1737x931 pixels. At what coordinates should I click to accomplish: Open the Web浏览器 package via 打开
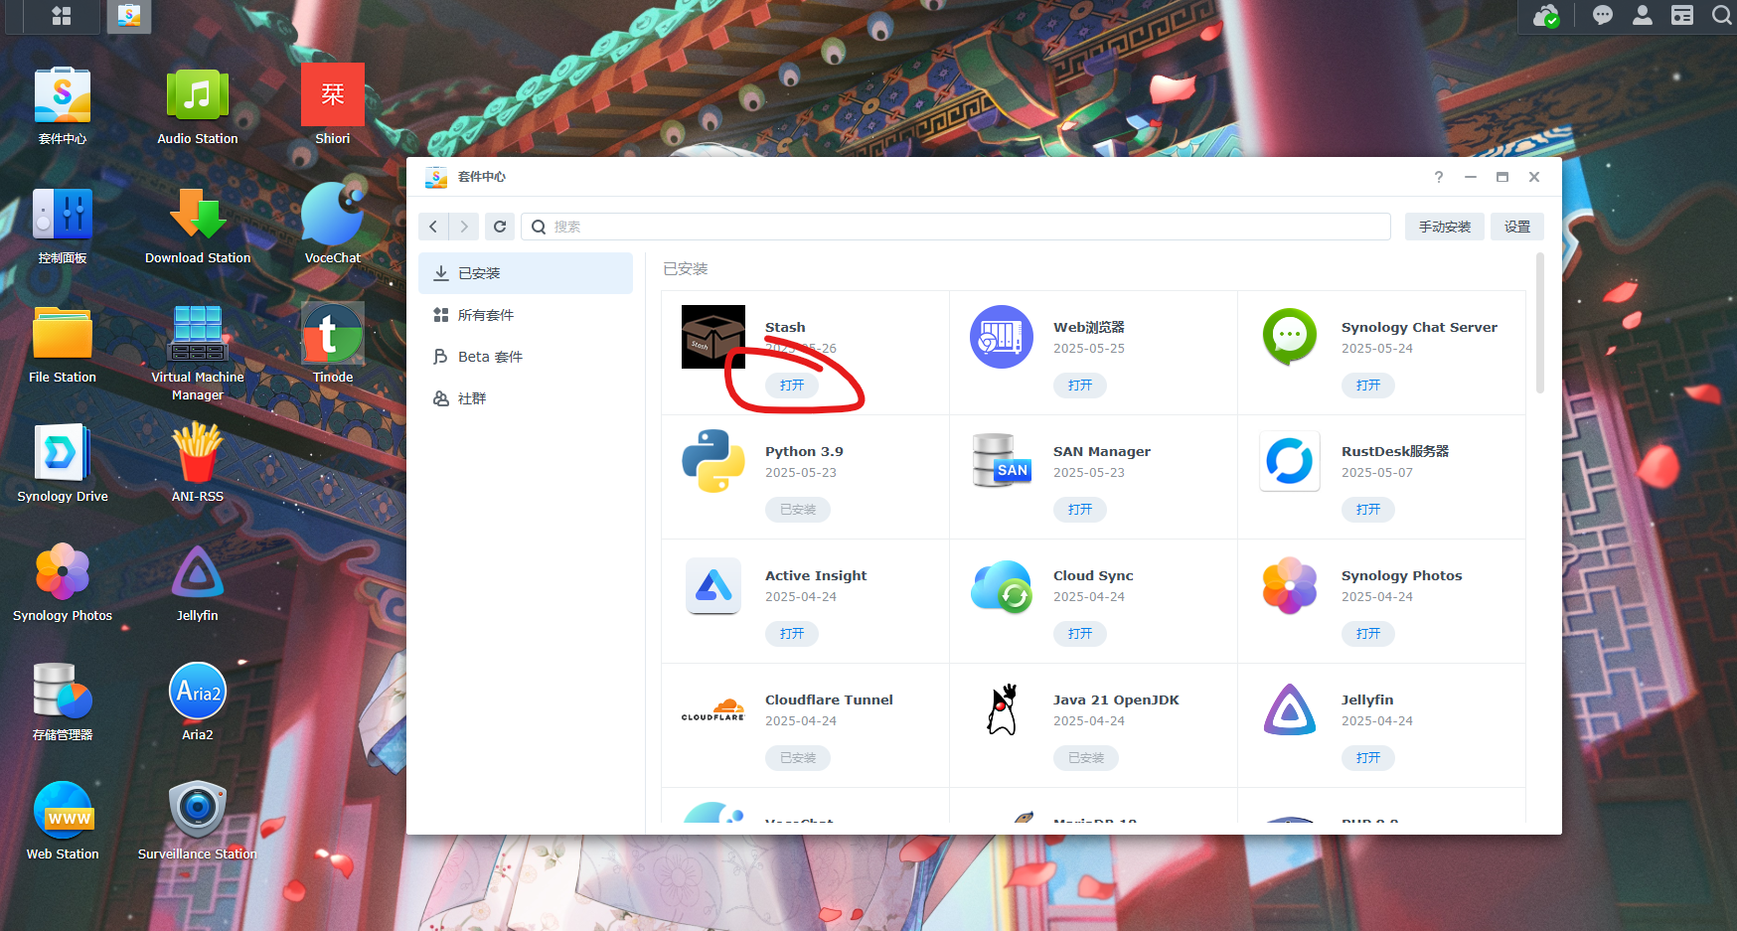1080,386
